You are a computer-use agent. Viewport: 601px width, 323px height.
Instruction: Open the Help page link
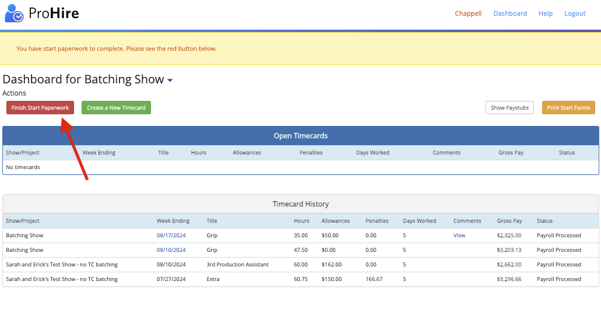(546, 13)
